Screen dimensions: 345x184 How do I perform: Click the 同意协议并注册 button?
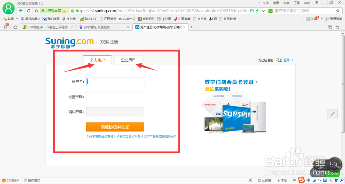pos(115,127)
